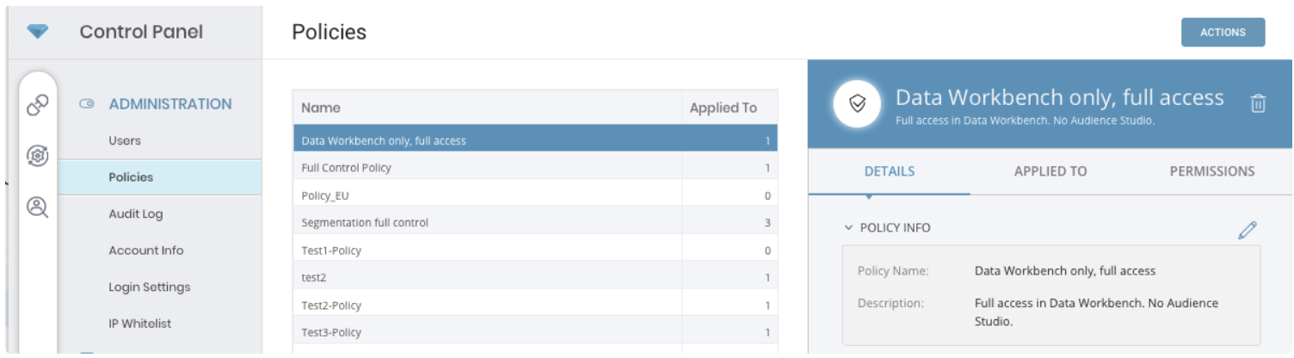Click the diamond logo icon
1294x358 pixels.
[37, 32]
